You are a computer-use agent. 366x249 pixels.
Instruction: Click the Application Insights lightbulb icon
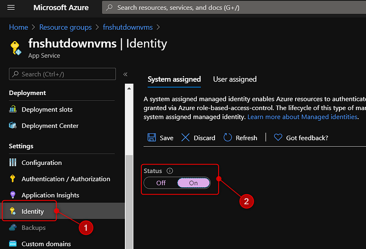pos(13,195)
